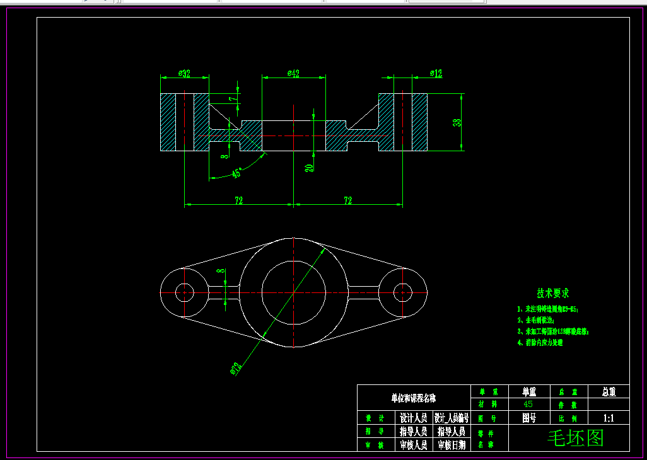Screen dimensions: 647x460
Task: Click the white 单重 value cell
Action: 529,391
